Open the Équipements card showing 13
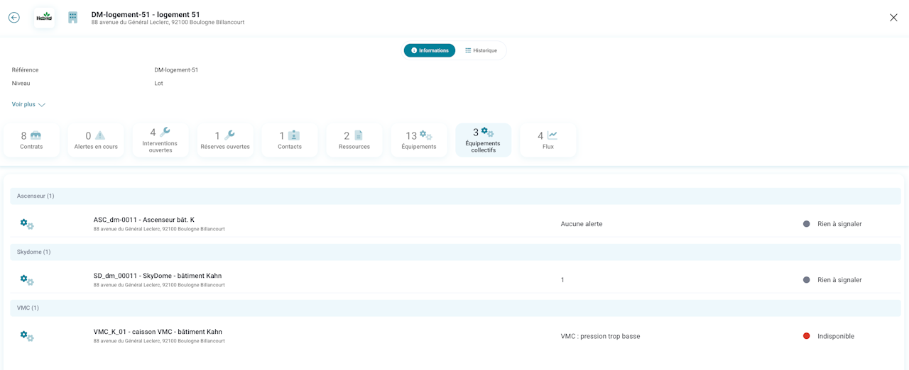This screenshot has width=909, height=370. pyautogui.click(x=419, y=140)
